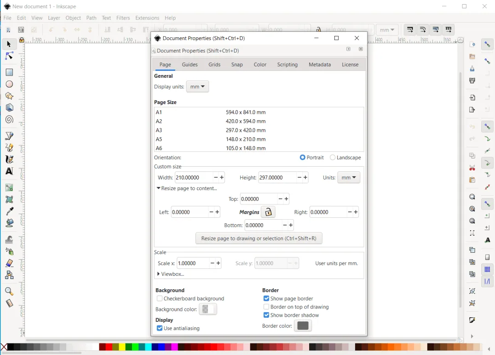Switch to the Guides tab

pyautogui.click(x=190, y=64)
